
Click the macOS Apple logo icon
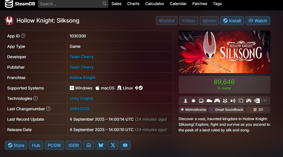click(97, 88)
